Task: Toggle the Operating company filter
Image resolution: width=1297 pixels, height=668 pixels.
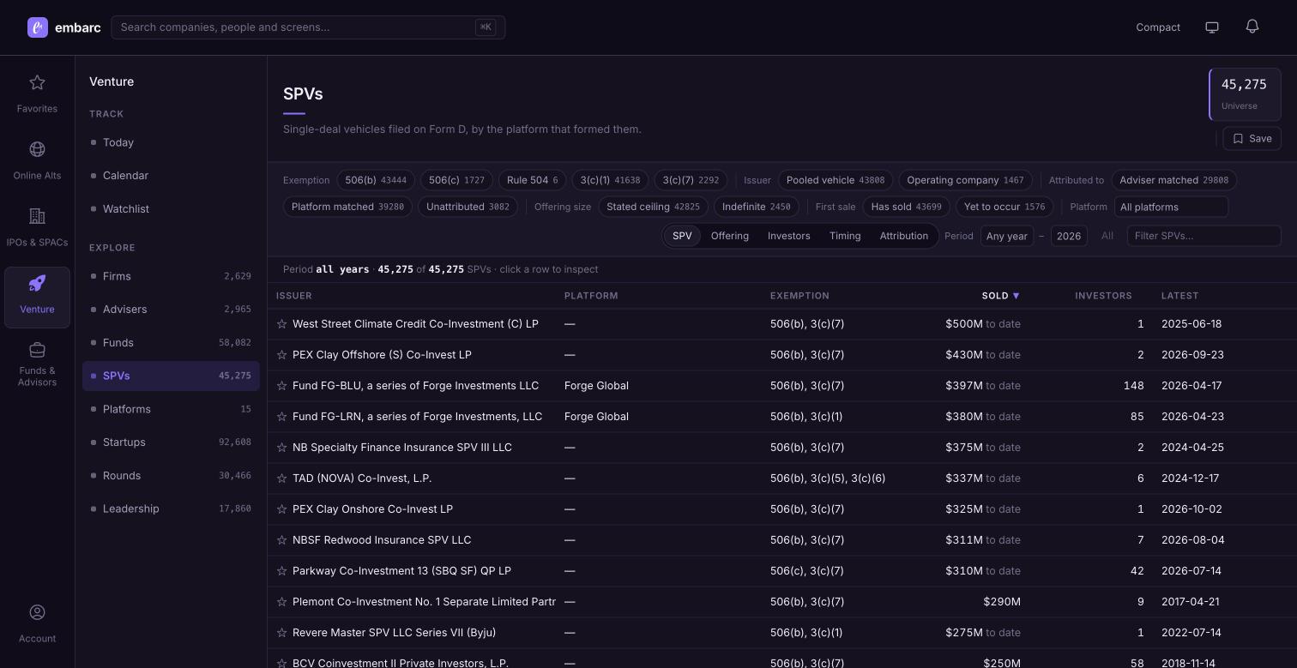Action: 965,180
